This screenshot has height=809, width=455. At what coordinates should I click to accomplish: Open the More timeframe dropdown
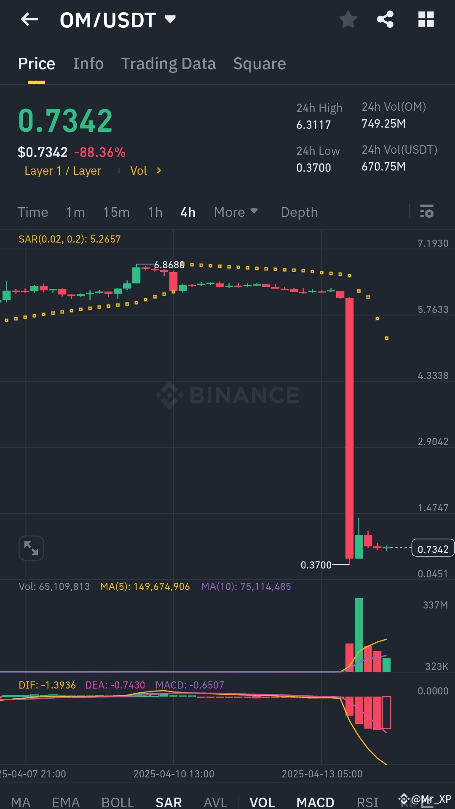pyautogui.click(x=235, y=212)
